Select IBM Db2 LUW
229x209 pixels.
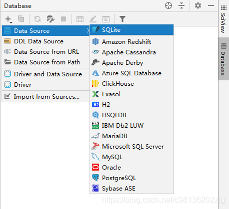click(x=131, y=126)
